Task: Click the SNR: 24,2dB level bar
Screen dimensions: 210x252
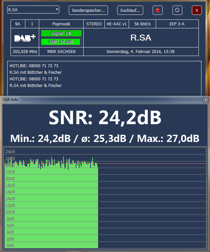Action: [61, 42]
